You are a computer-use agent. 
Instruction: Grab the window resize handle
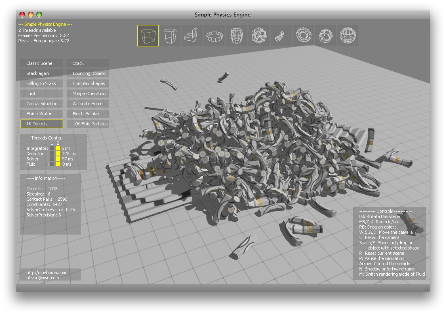(427, 289)
